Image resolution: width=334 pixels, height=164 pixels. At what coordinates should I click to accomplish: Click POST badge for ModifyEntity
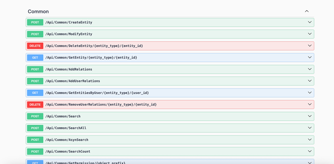coord(35,34)
